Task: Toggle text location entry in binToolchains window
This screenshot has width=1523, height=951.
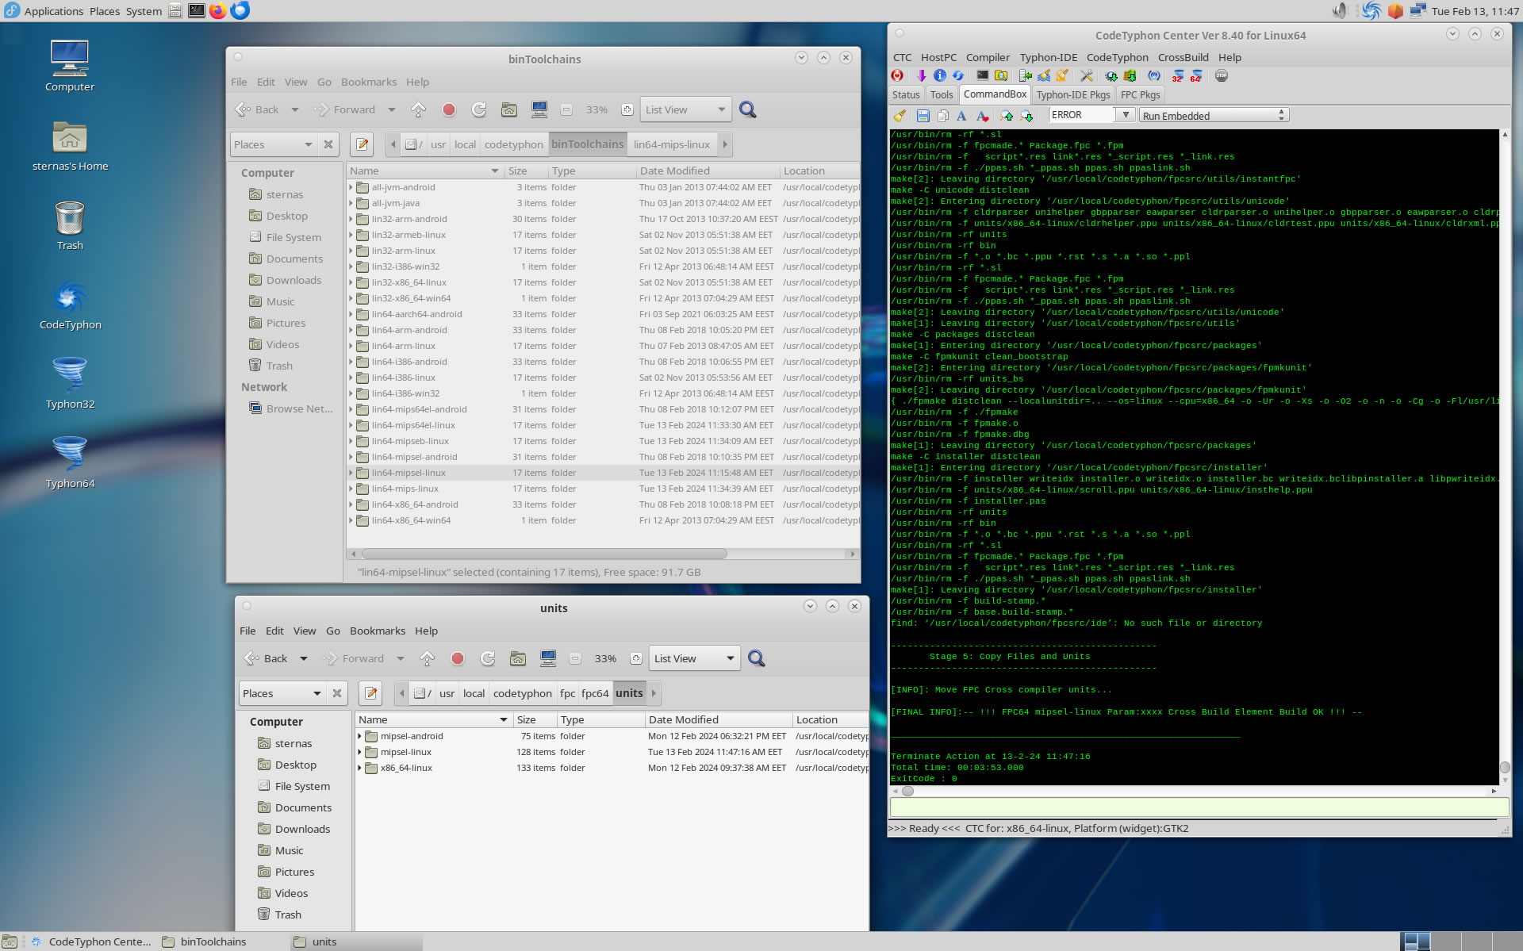Action: [363, 144]
